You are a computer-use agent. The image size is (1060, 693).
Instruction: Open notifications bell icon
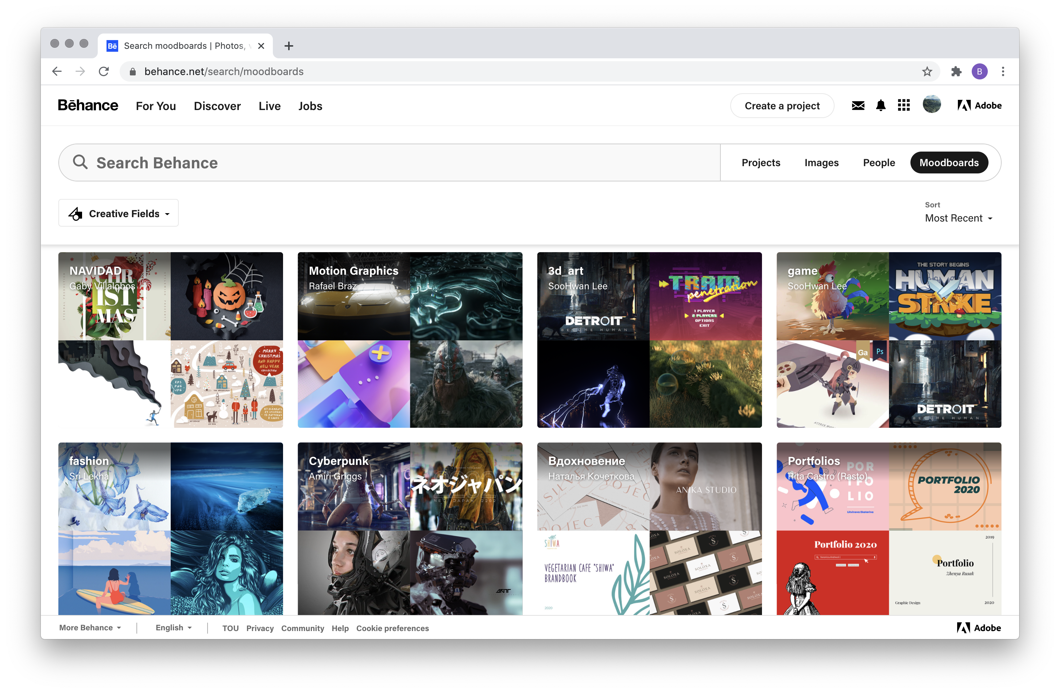(881, 106)
